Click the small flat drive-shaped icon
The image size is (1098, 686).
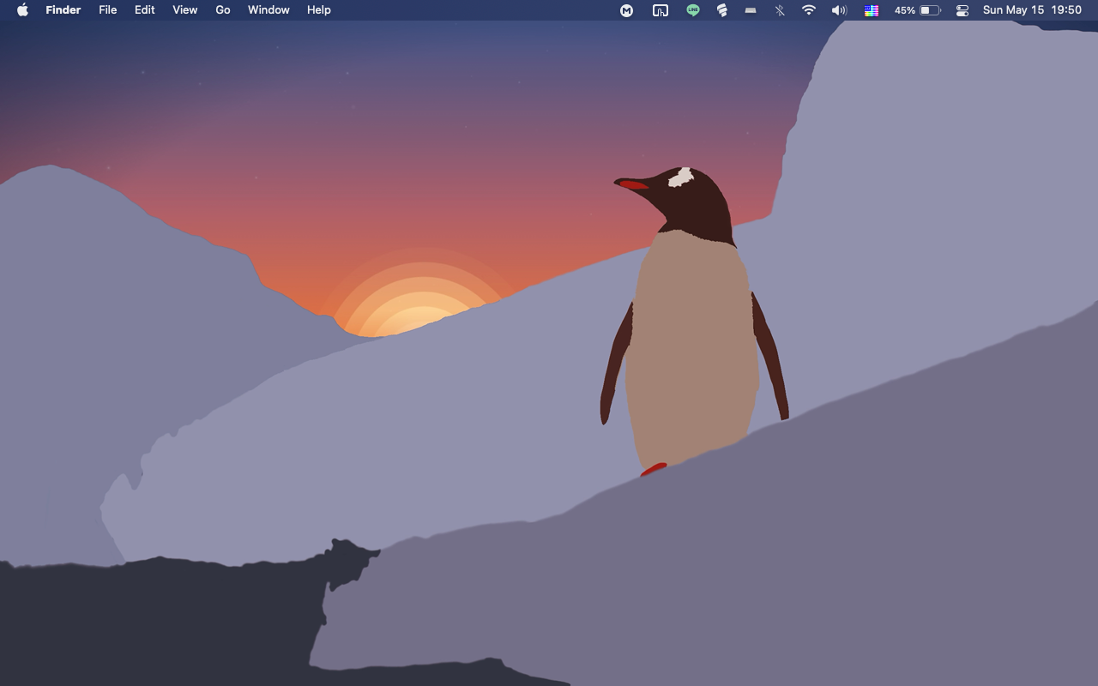click(x=751, y=10)
